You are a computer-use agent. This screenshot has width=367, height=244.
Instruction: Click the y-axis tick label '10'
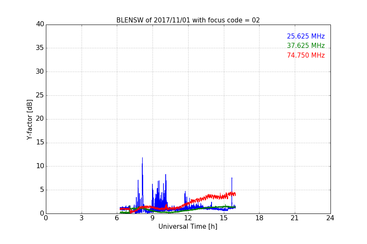tap(40, 166)
